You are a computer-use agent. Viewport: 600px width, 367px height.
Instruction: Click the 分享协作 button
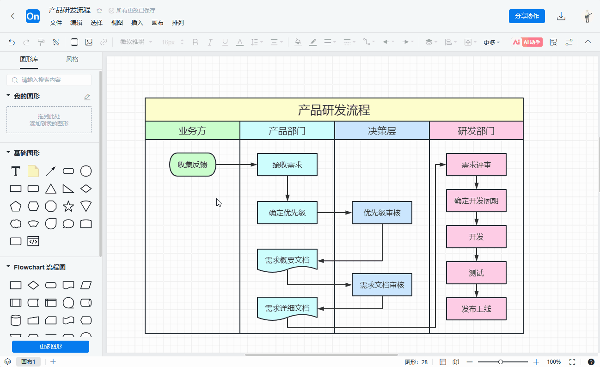(527, 16)
